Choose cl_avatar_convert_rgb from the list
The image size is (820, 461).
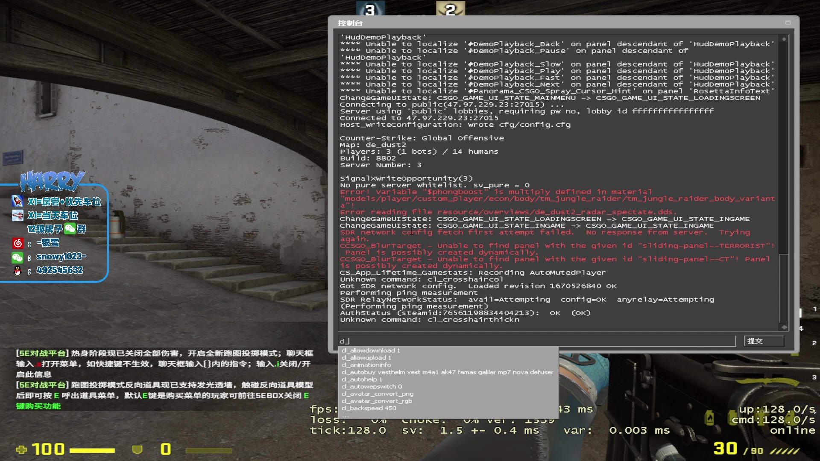pyautogui.click(x=448, y=401)
